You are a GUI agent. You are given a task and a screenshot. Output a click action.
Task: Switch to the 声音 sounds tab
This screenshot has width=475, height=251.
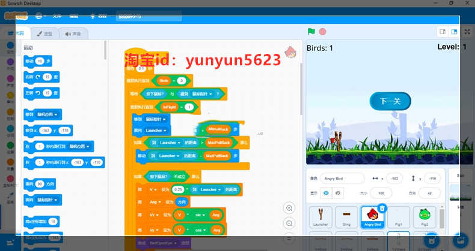pyautogui.click(x=73, y=34)
